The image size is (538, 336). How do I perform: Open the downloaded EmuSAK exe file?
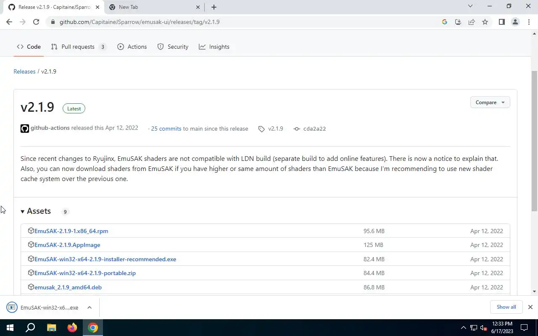(x=44, y=307)
